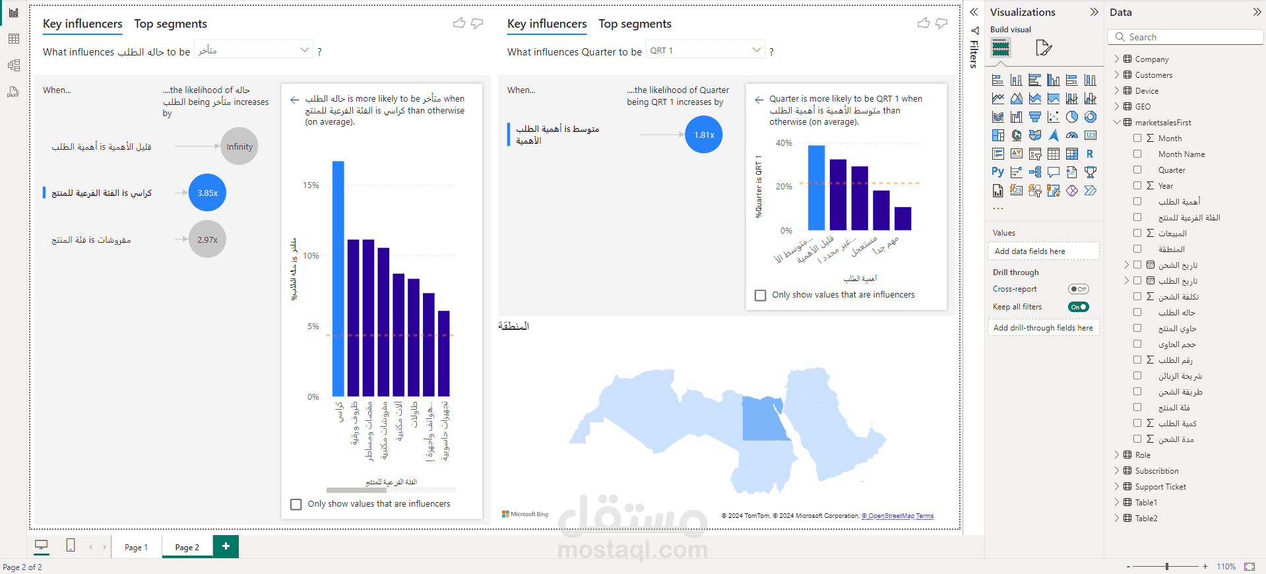
Task: Go back arrow in Quarter detail chart
Action: pos(759,100)
